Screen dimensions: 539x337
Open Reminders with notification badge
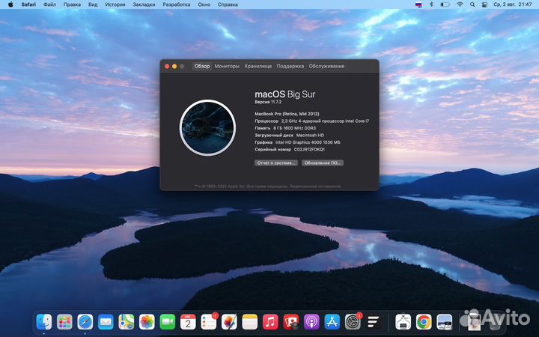pos(209,322)
